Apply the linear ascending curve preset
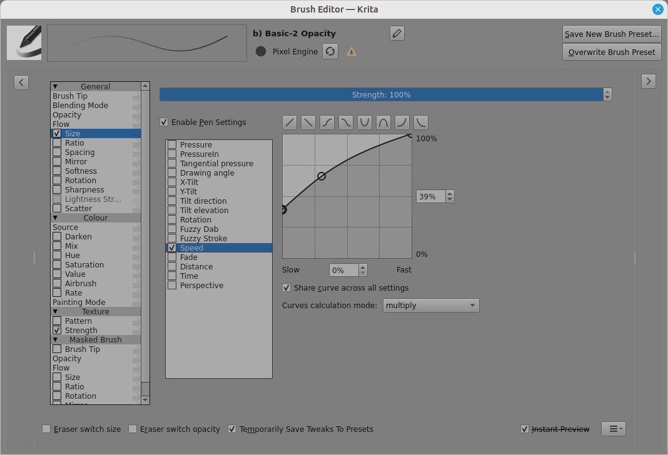This screenshot has height=455, width=668. coord(290,122)
